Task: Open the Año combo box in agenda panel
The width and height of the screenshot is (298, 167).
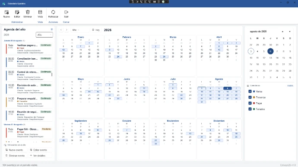Action: pyautogui.click(x=44, y=35)
